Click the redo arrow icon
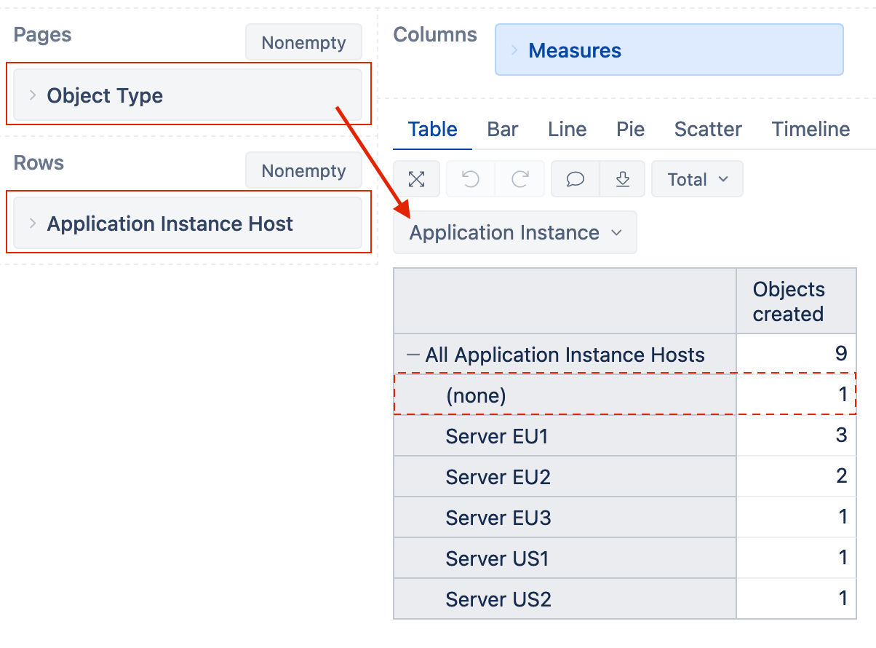The image size is (876, 648). [519, 179]
